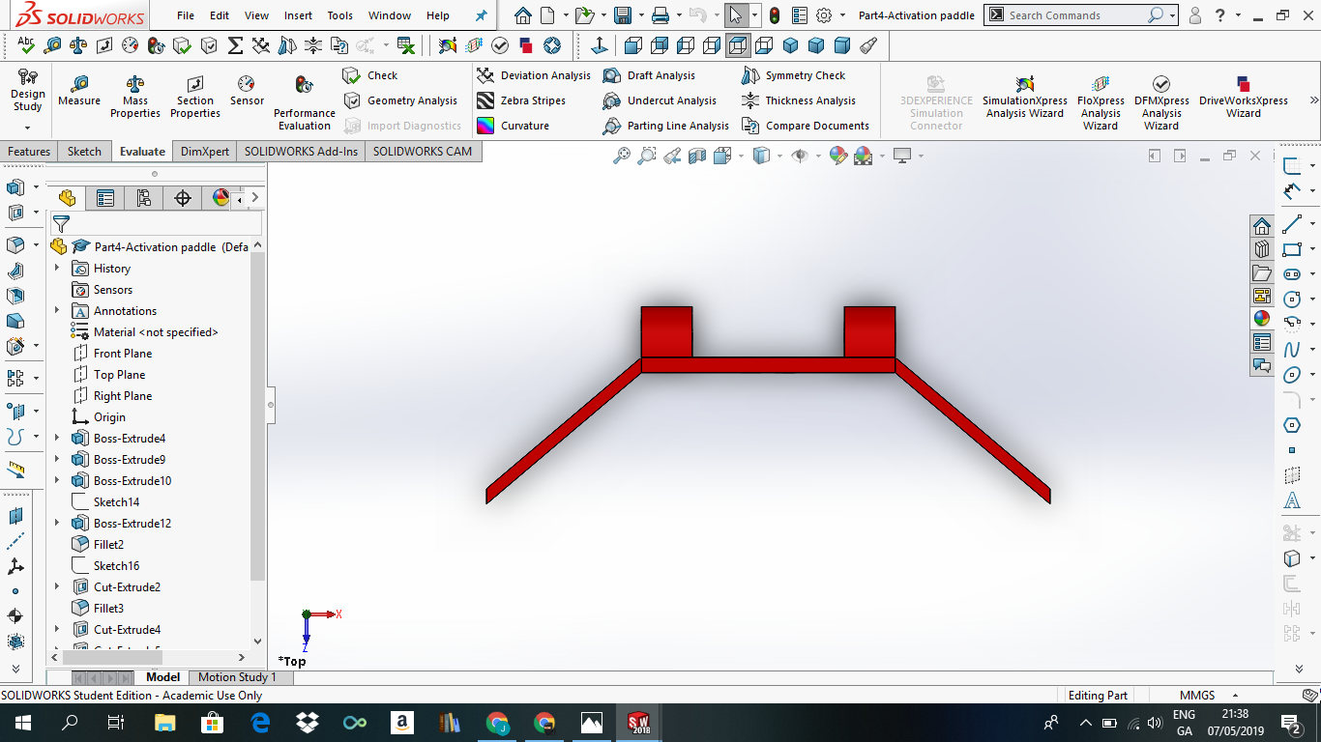Toggle Curvature display
This screenshot has height=742, width=1321.
pyautogui.click(x=514, y=126)
